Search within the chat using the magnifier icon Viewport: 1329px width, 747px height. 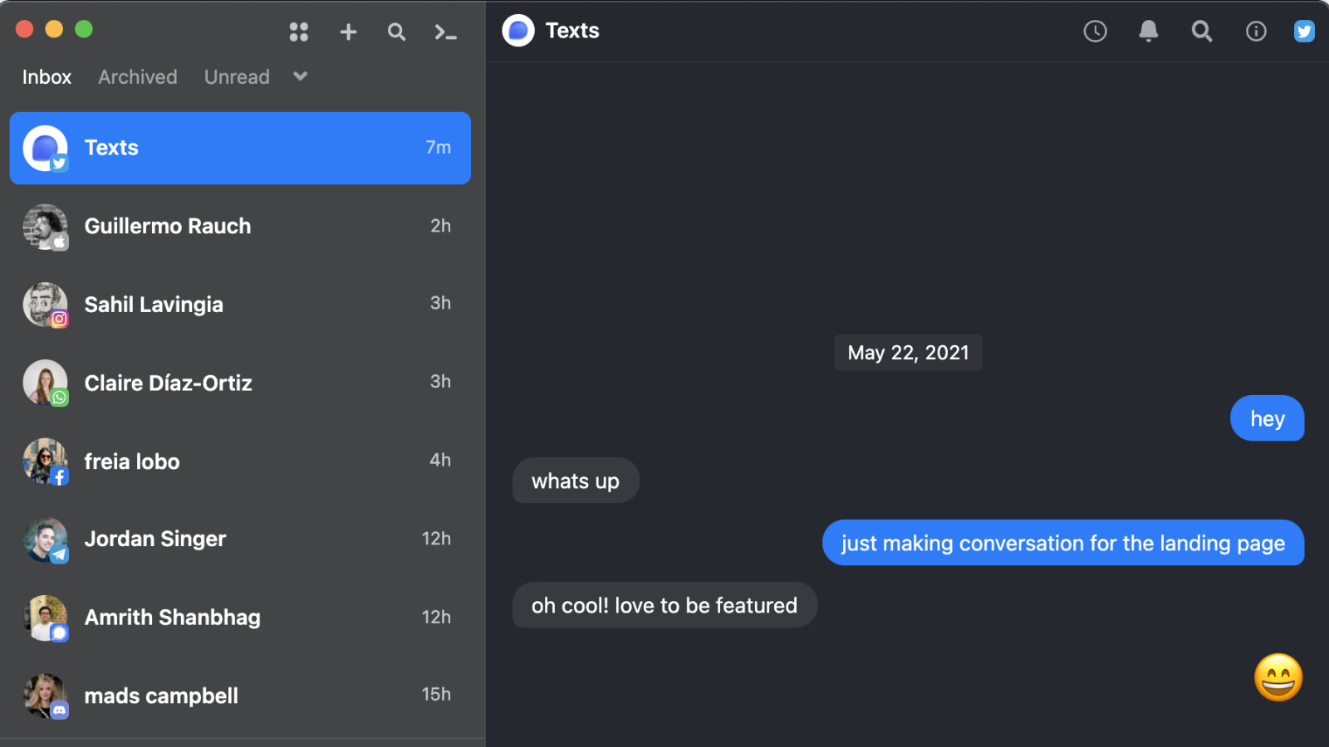(x=1202, y=32)
